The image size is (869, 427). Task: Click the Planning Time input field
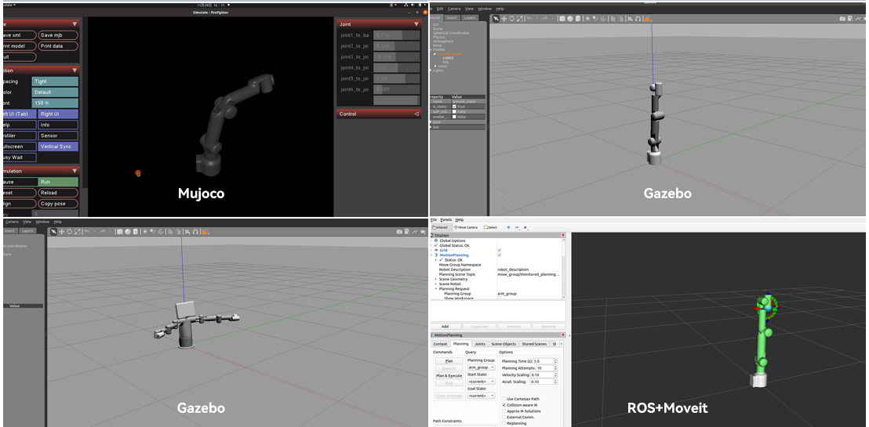(x=544, y=361)
